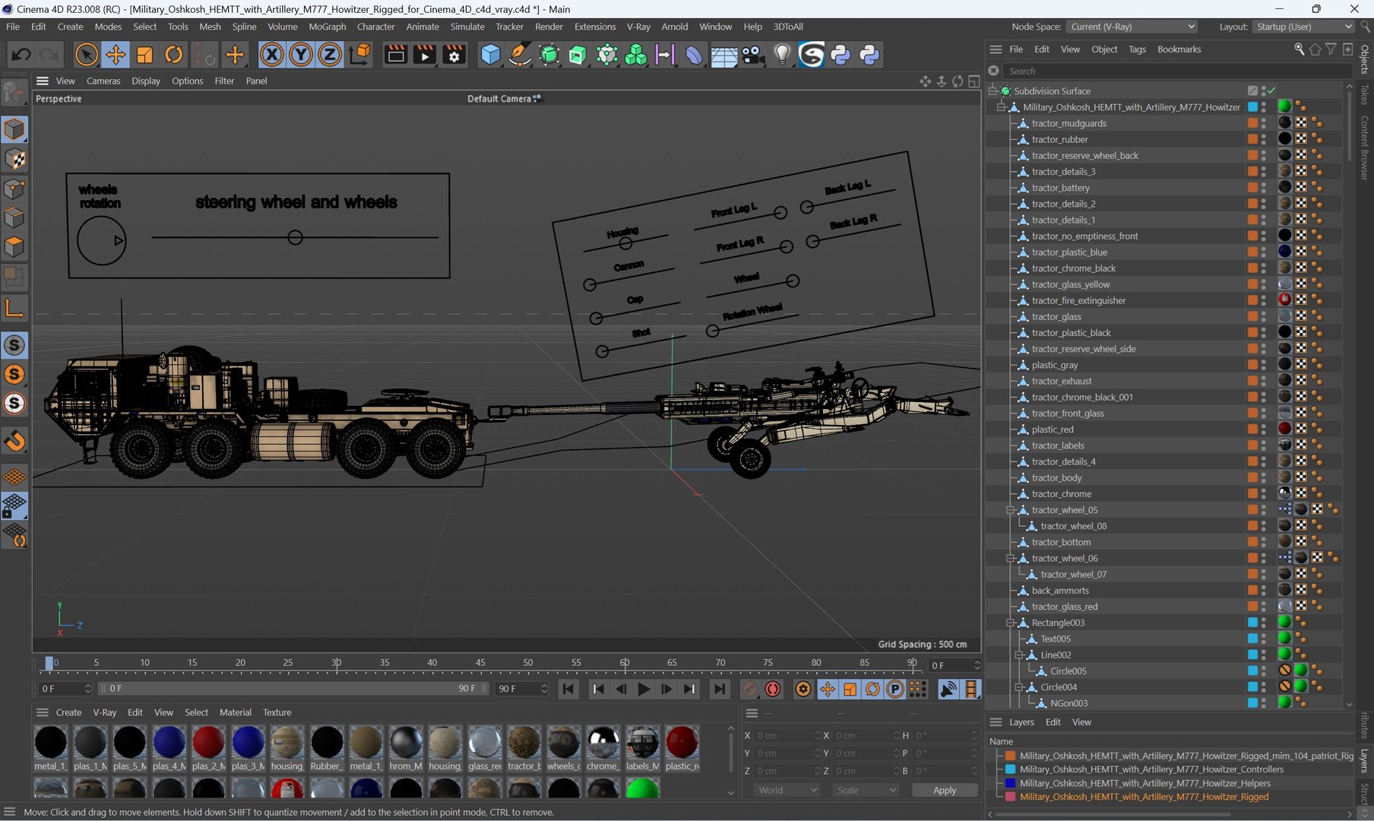1374x821 pixels.
Task: Toggle the Y axis lock
Action: pos(301,55)
